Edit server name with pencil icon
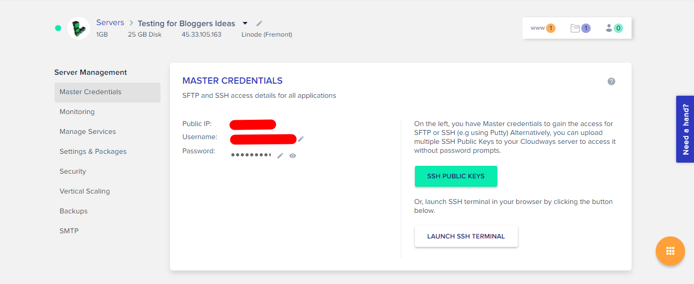694x284 pixels. coord(259,24)
